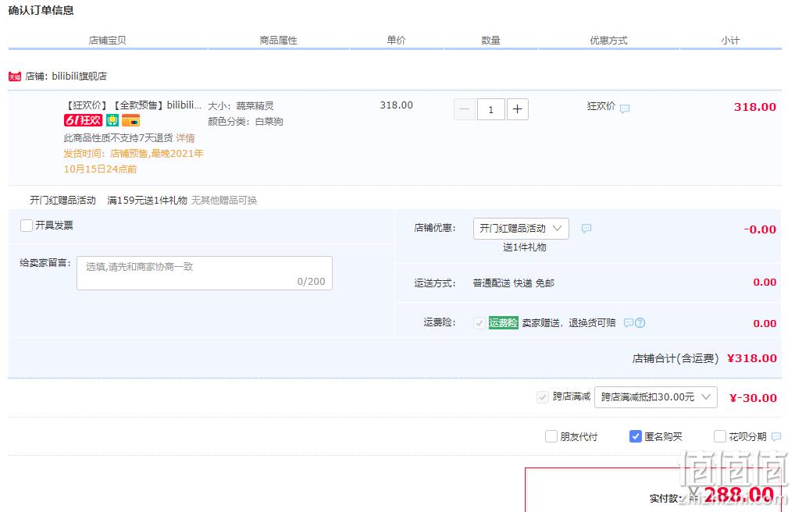Click the 商品属性 column header
The image size is (795, 512).
click(x=278, y=41)
